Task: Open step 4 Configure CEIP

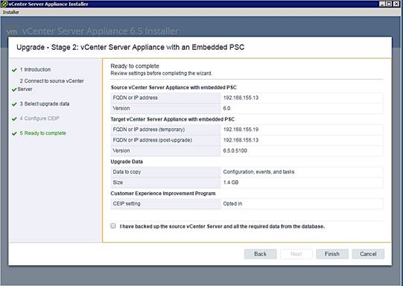Action: [39, 118]
